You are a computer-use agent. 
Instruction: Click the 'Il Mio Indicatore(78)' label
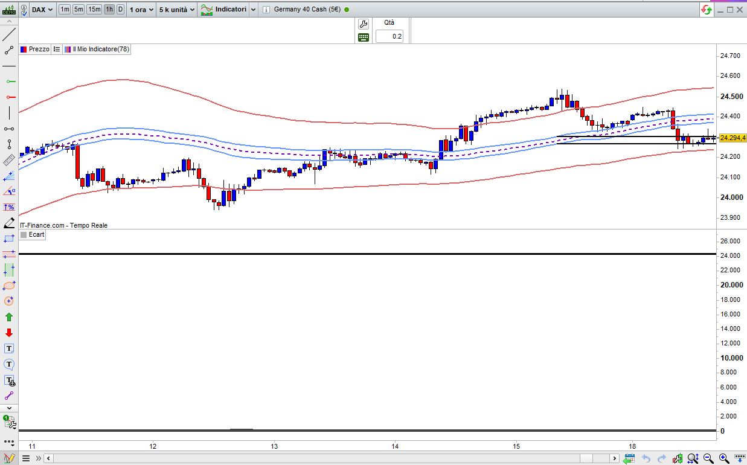tap(97, 50)
